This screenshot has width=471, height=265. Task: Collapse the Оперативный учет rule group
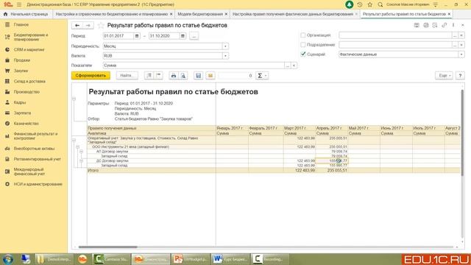[x=74, y=140]
